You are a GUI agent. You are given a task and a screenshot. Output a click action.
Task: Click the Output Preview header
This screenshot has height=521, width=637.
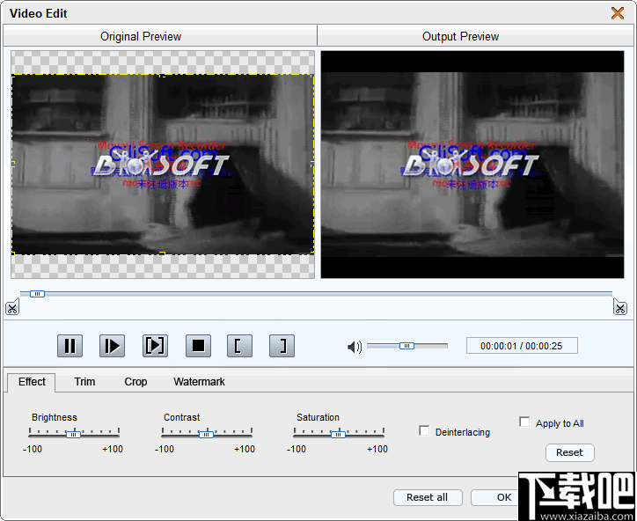click(461, 37)
